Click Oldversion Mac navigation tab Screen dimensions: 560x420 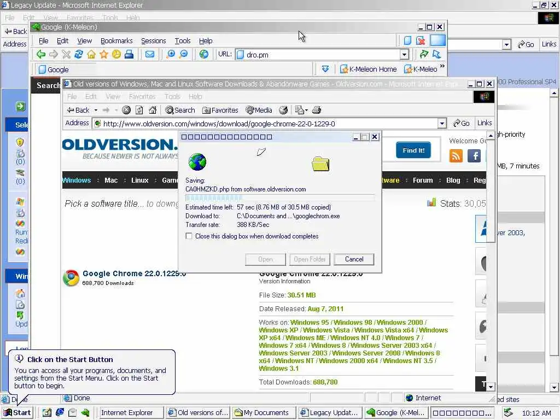point(111,180)
